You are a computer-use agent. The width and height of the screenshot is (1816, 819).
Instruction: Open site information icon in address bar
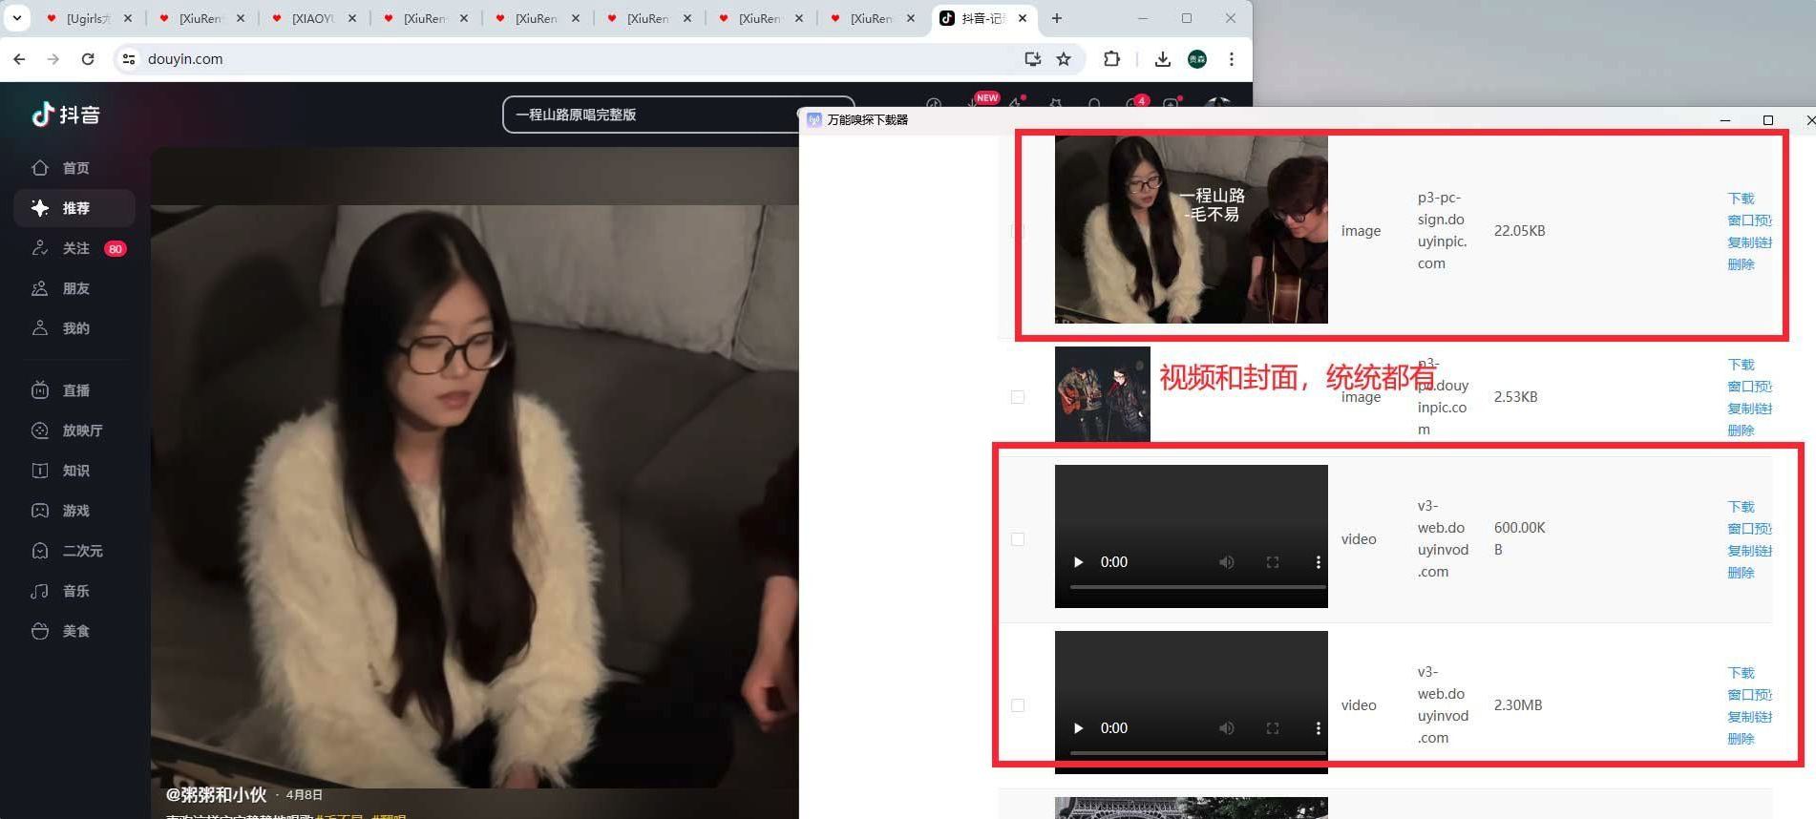(x=129, y=59)
